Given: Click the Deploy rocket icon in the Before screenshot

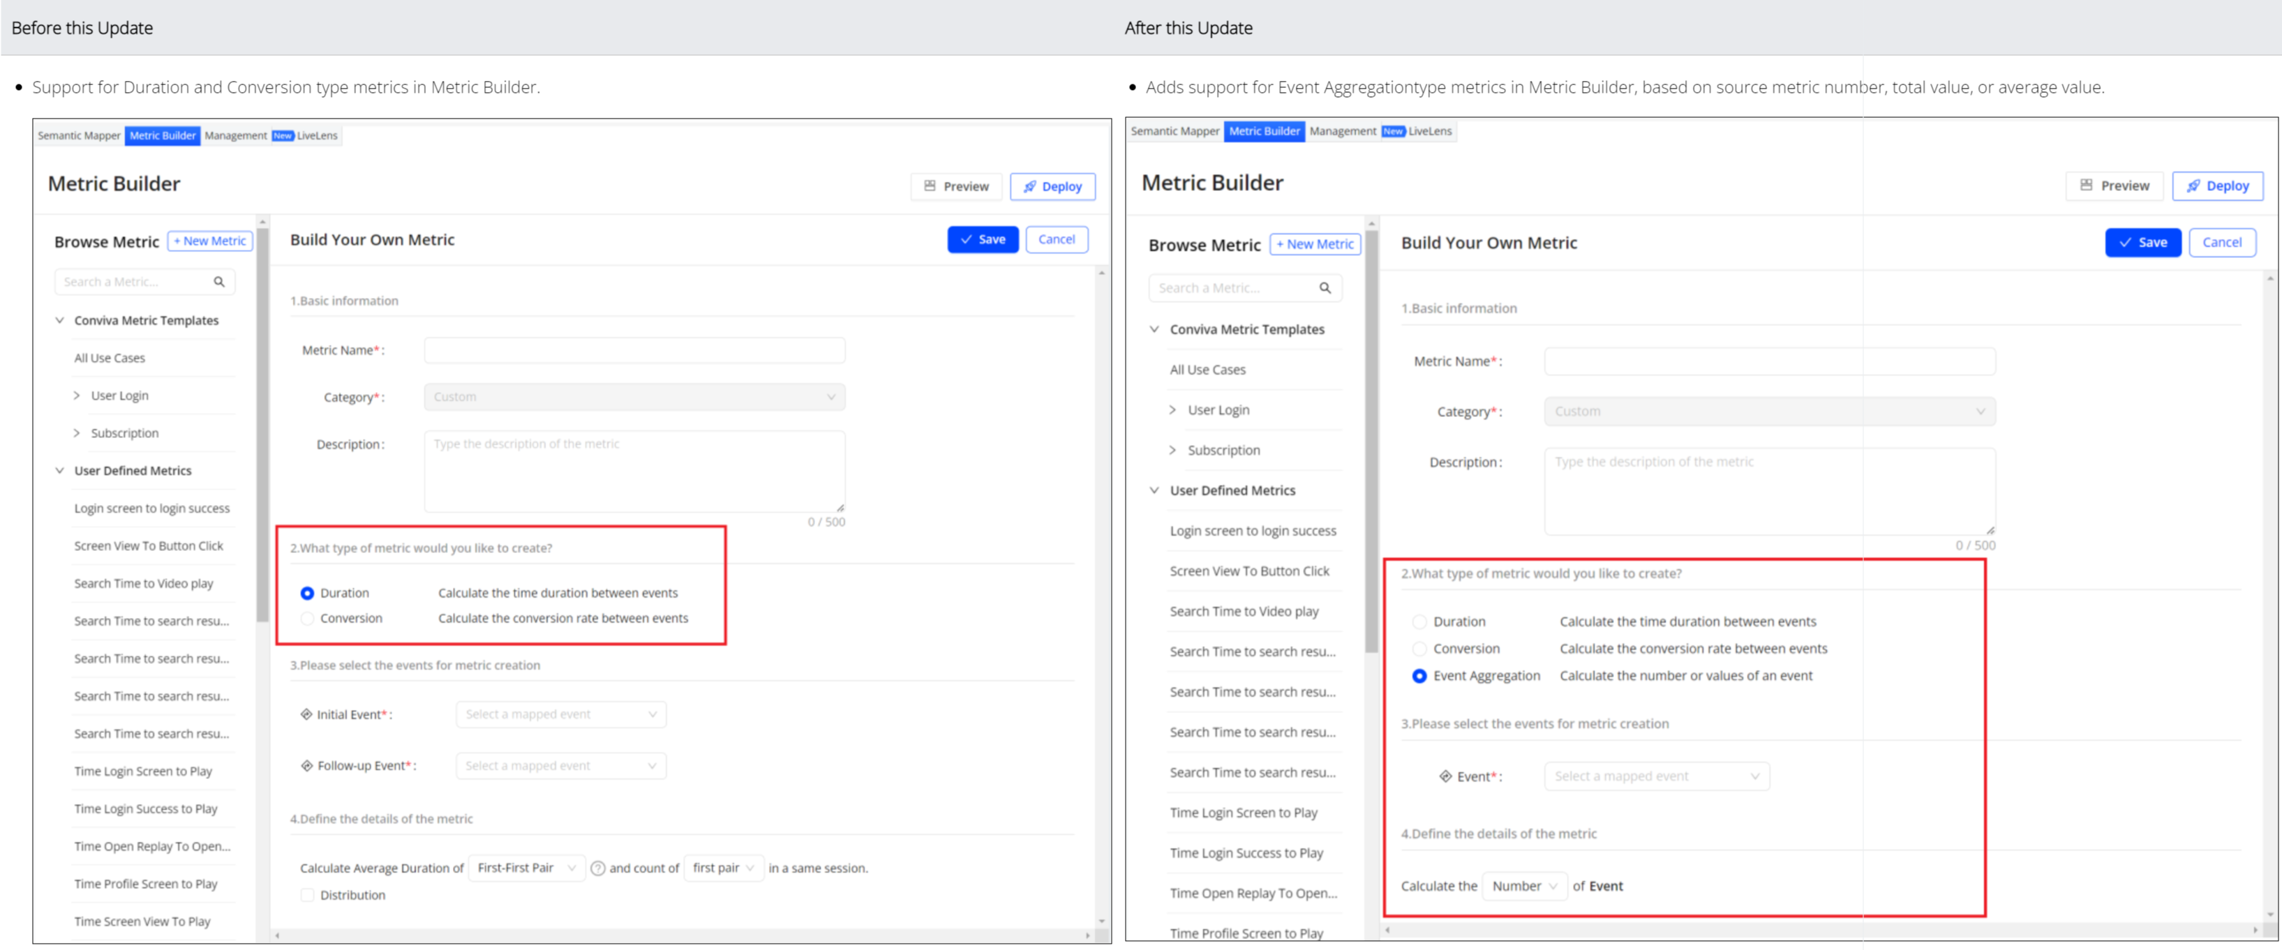Looking at the screenshot, I should point(1029,187).
